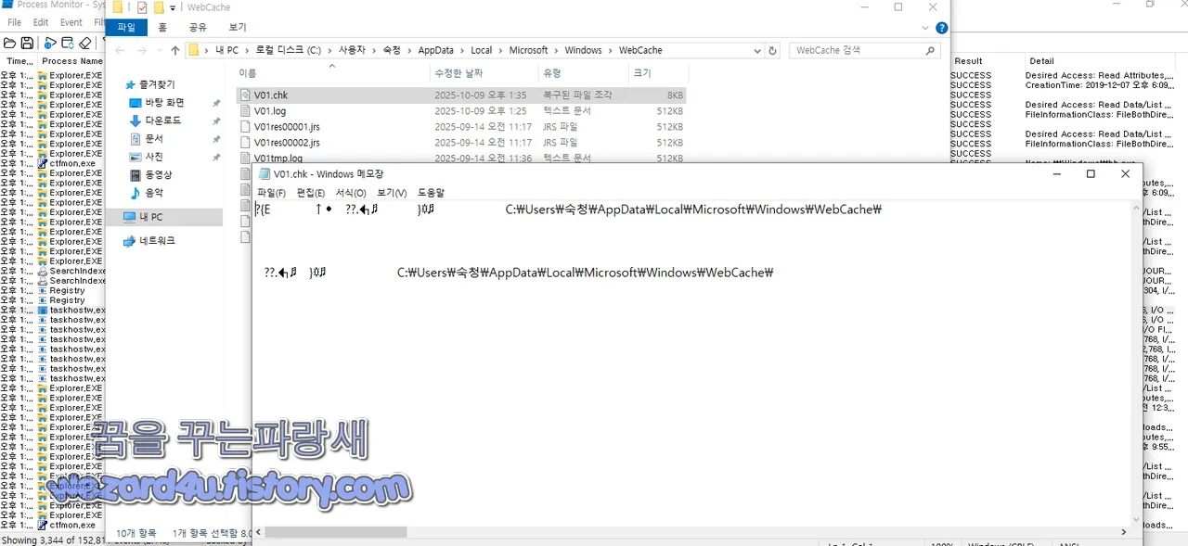This screenshot has width=1188, height=546.
Task: Save the Process Monitor capture
Action: pyautogui.click(x=28, y=42)
